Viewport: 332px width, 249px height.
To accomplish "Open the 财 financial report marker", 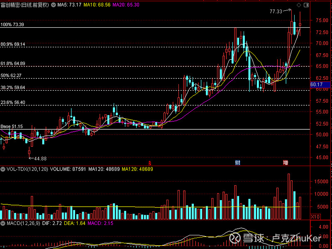I will pos(237,162).
